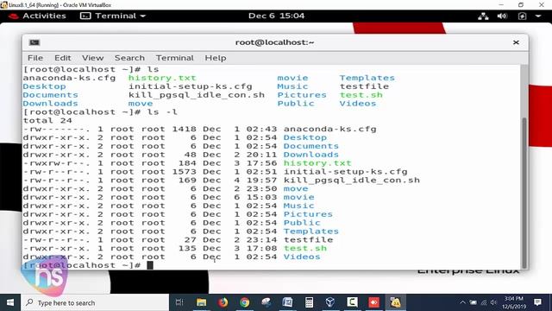Click 'testfile' in the first ls output
This screenshot has width=552, height=311.
tap(364, 86)
